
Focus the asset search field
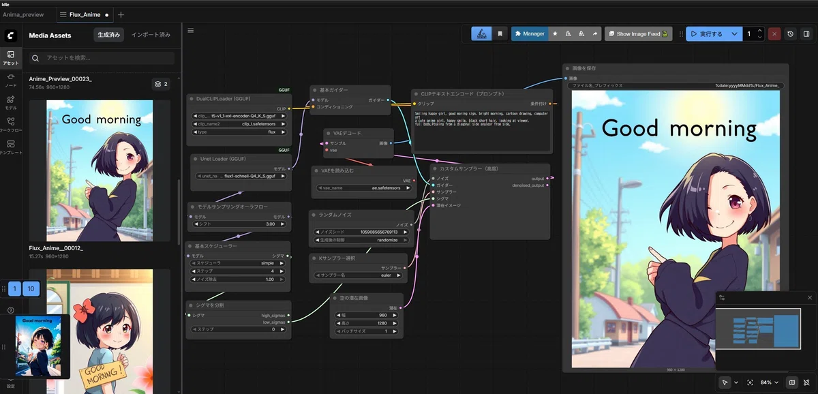point(102,59)
